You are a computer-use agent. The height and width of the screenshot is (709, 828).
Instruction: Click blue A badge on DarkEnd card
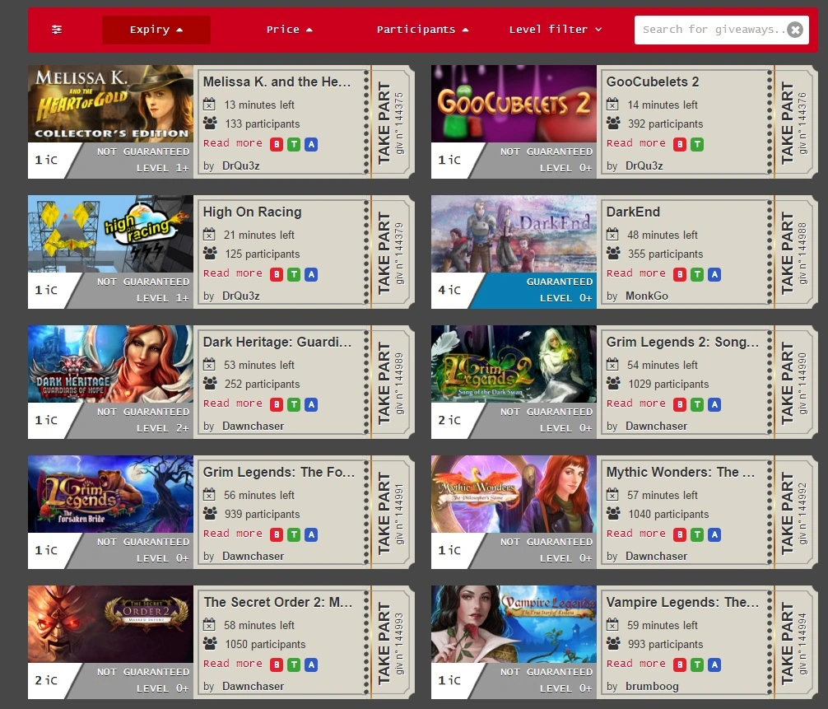(x=714, y=274)
